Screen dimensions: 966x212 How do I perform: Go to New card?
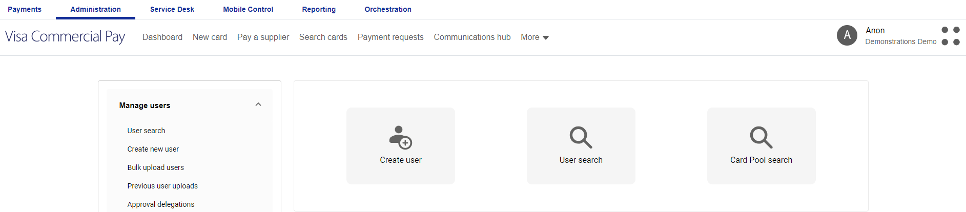(x=210, y=37)
